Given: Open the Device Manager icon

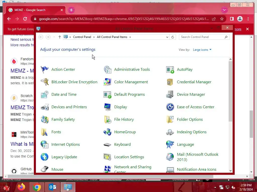Looking at the screenshot, I should (170, 94).
